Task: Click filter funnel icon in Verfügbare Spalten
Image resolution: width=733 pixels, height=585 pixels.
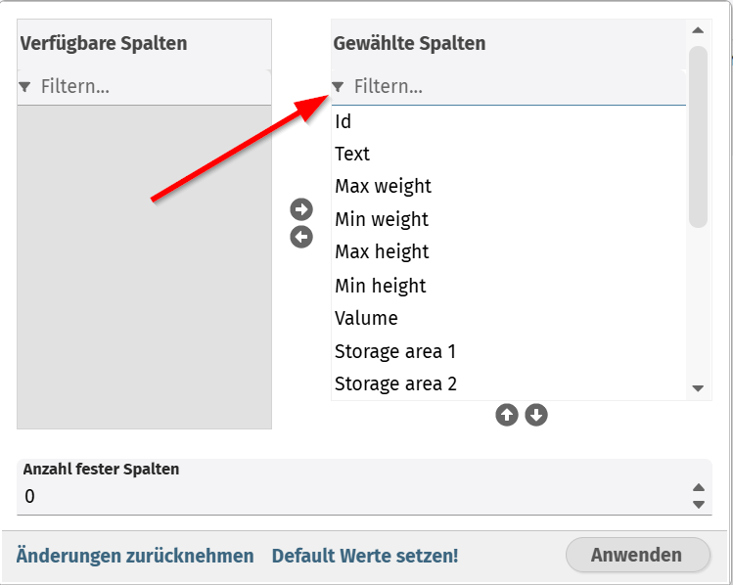Action: (x=25, y=87)
